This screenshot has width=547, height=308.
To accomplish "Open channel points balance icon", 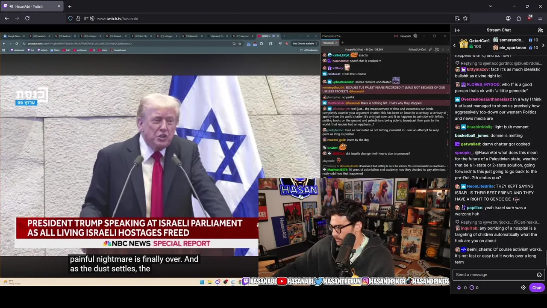I will 472,287.
